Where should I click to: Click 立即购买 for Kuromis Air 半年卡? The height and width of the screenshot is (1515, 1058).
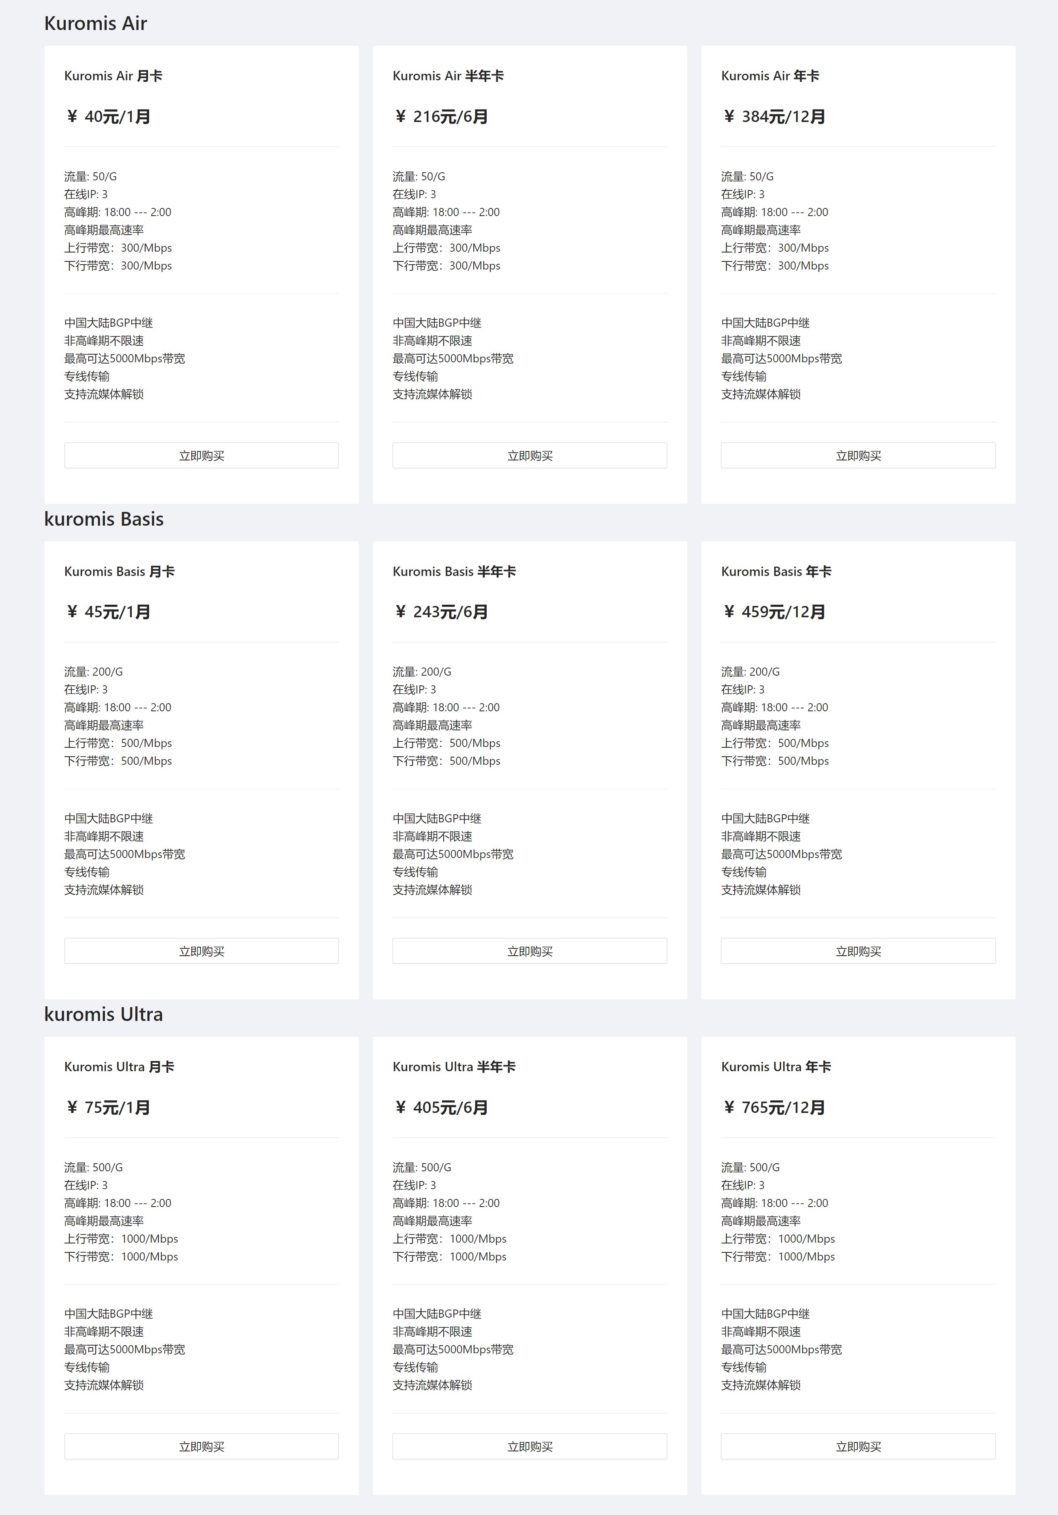coord(530,455)
